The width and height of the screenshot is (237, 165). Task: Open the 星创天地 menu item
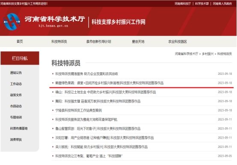pos(138,41)
